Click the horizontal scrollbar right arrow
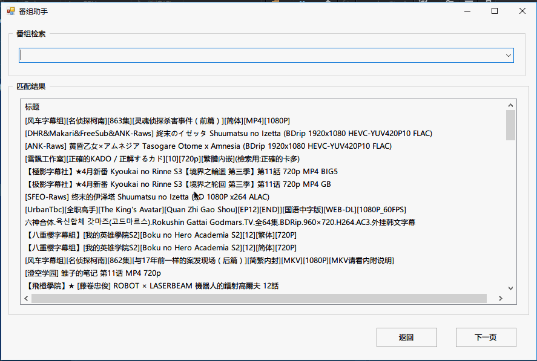 [x=501, y=298]
